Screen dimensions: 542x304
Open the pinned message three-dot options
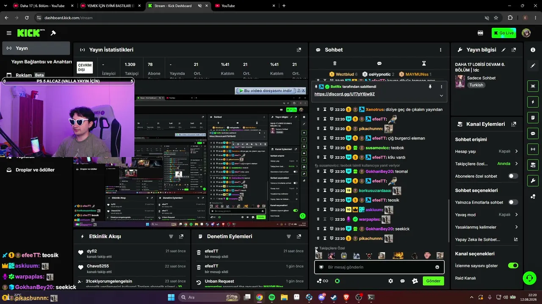pyautogui.click(x=441, y=87)
